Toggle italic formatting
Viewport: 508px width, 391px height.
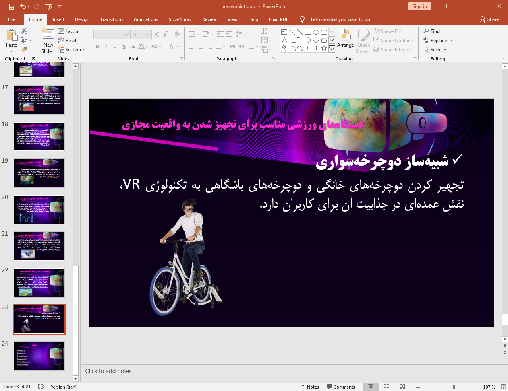tap(106, 47)
